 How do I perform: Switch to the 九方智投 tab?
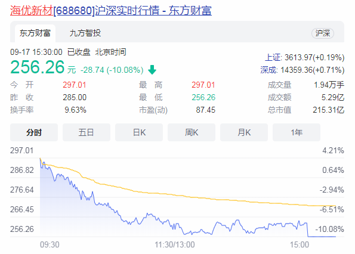(85, 33)
